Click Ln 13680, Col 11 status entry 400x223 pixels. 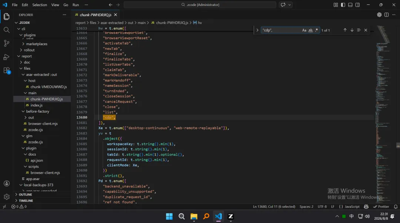click(274, 207)
